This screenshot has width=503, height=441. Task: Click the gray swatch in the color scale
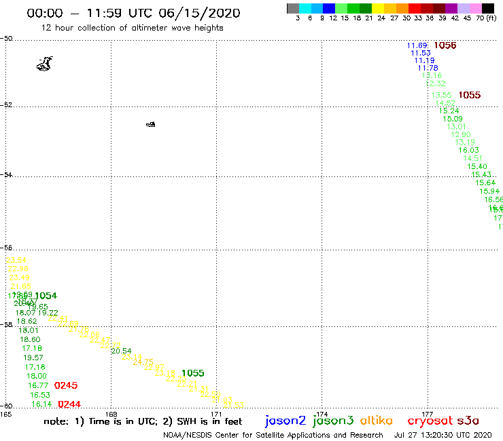tap(293, 8)
